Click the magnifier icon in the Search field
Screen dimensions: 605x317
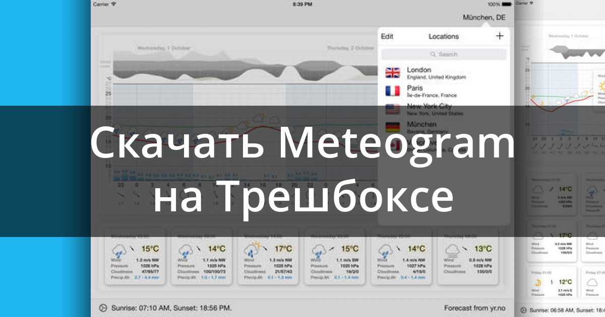tap(433, 54)
